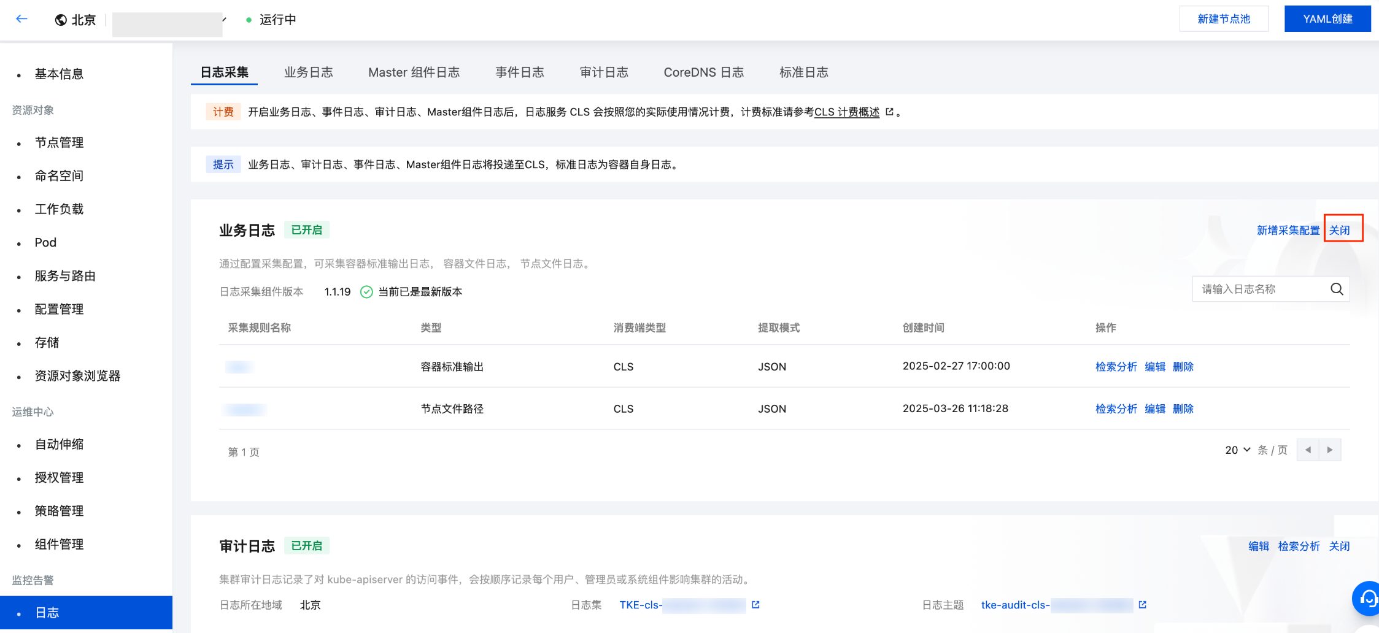Open the CoreDNS 日志 tab

pos(703,72)
